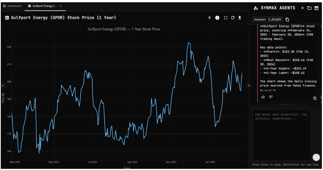The height and width of the screenshot is (170, 323).
Task: Refresh the GPOR stock chart
Action: tap(233, 18)
